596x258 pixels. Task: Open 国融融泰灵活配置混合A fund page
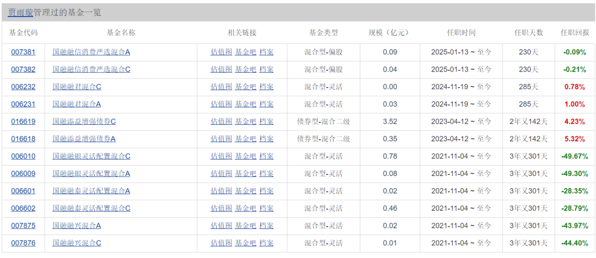tap(91, 191)
